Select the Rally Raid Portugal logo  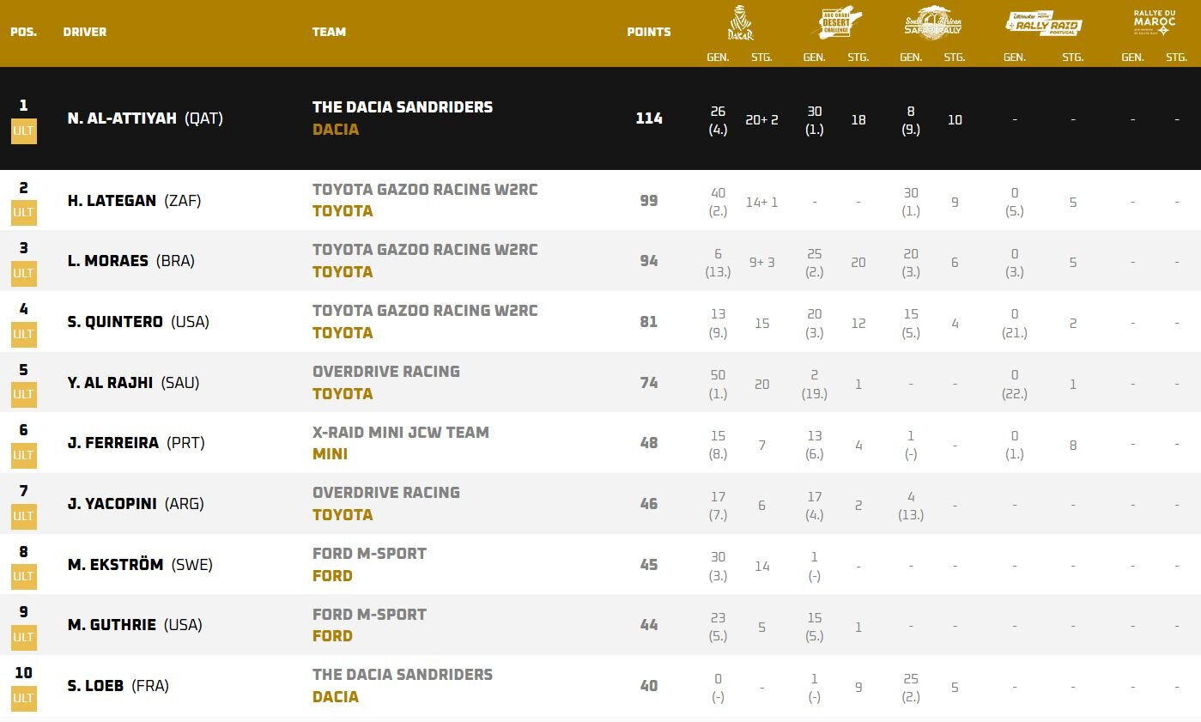(x=1043, y=24)
